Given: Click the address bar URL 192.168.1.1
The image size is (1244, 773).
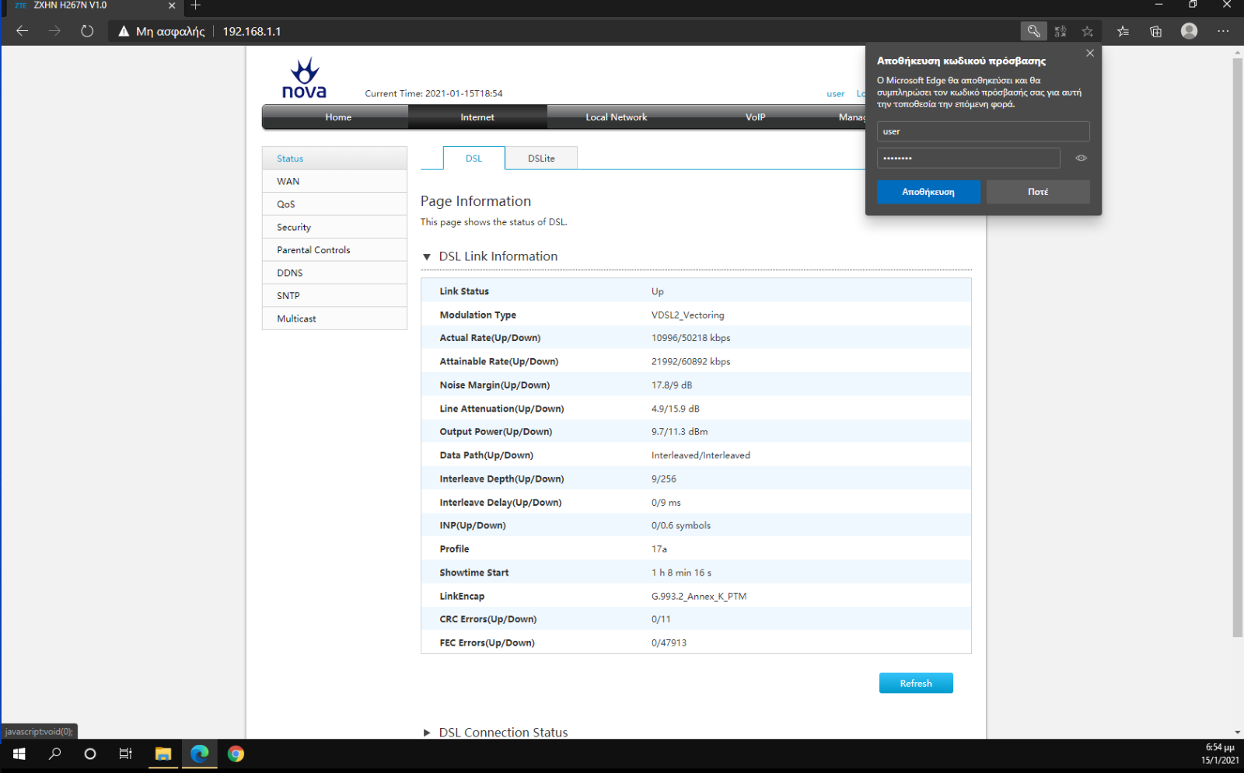Looking at the screenshot, I should click(252, 31).
